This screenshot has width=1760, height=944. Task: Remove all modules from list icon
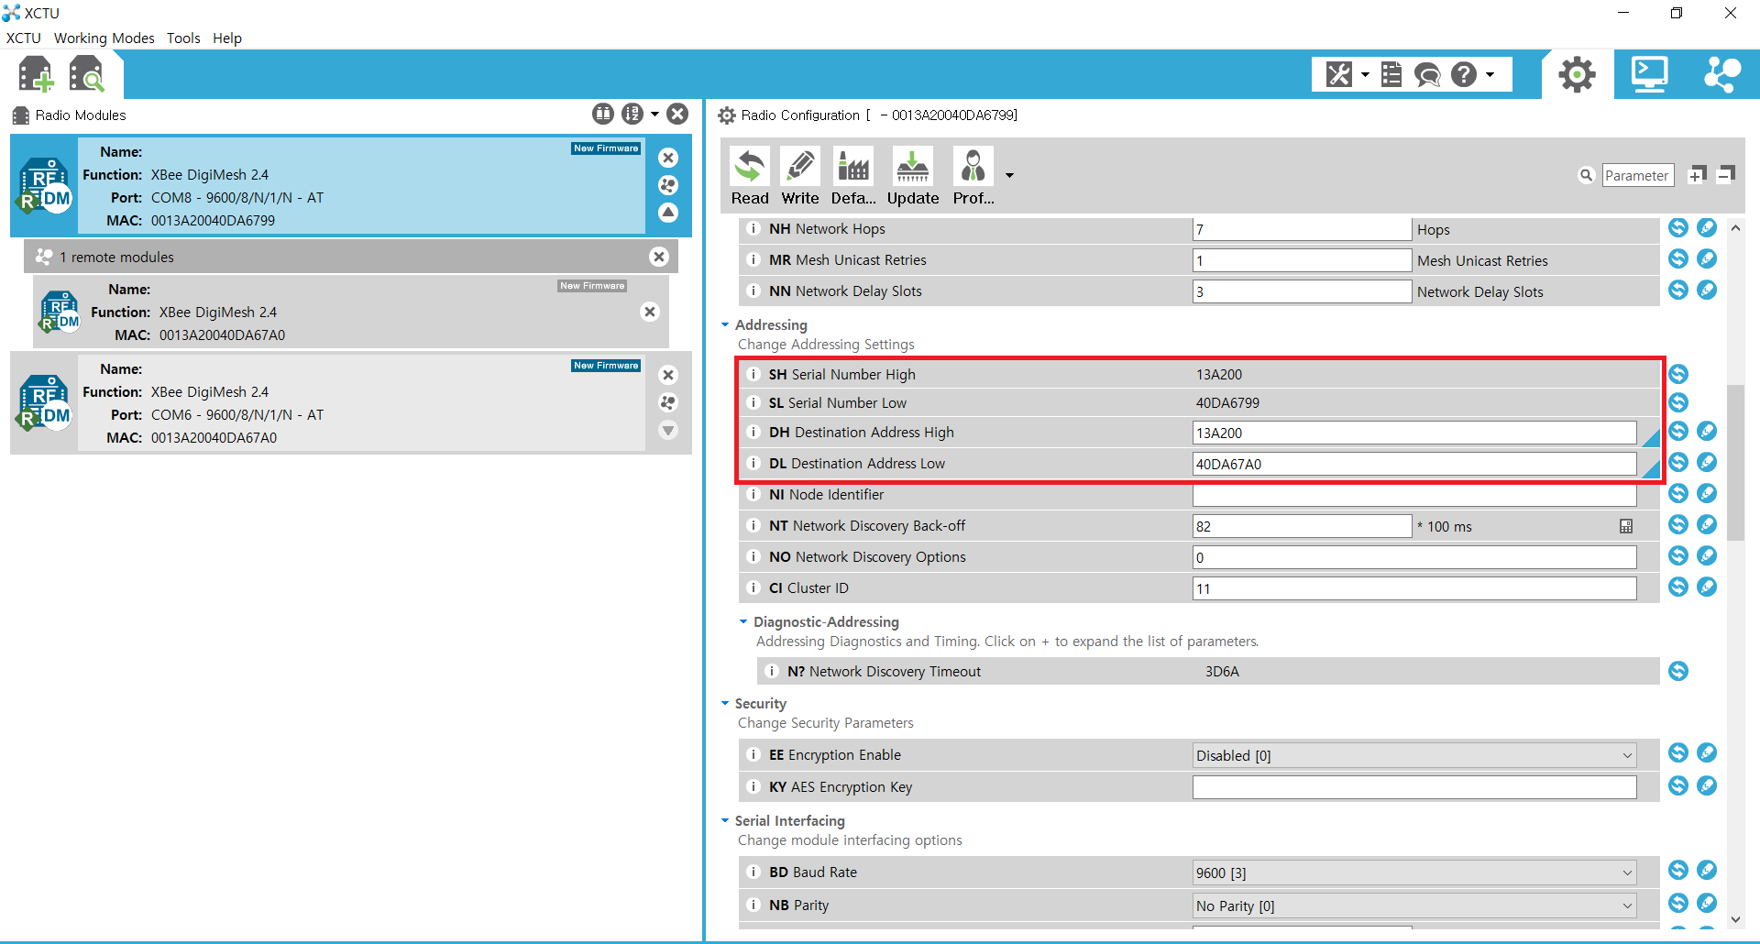pos(677,114)
